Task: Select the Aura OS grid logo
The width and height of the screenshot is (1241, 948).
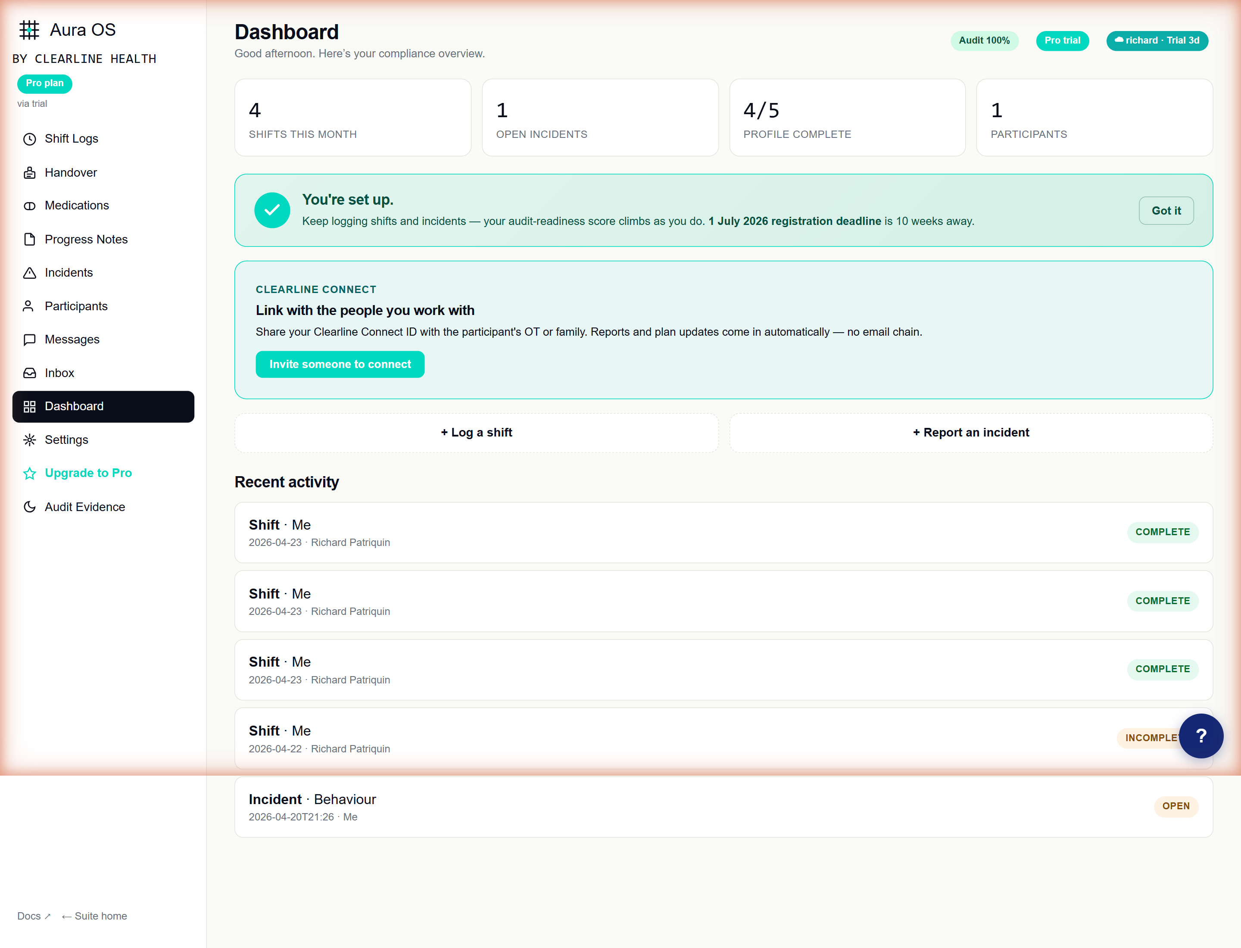Action: coord(29,29)
